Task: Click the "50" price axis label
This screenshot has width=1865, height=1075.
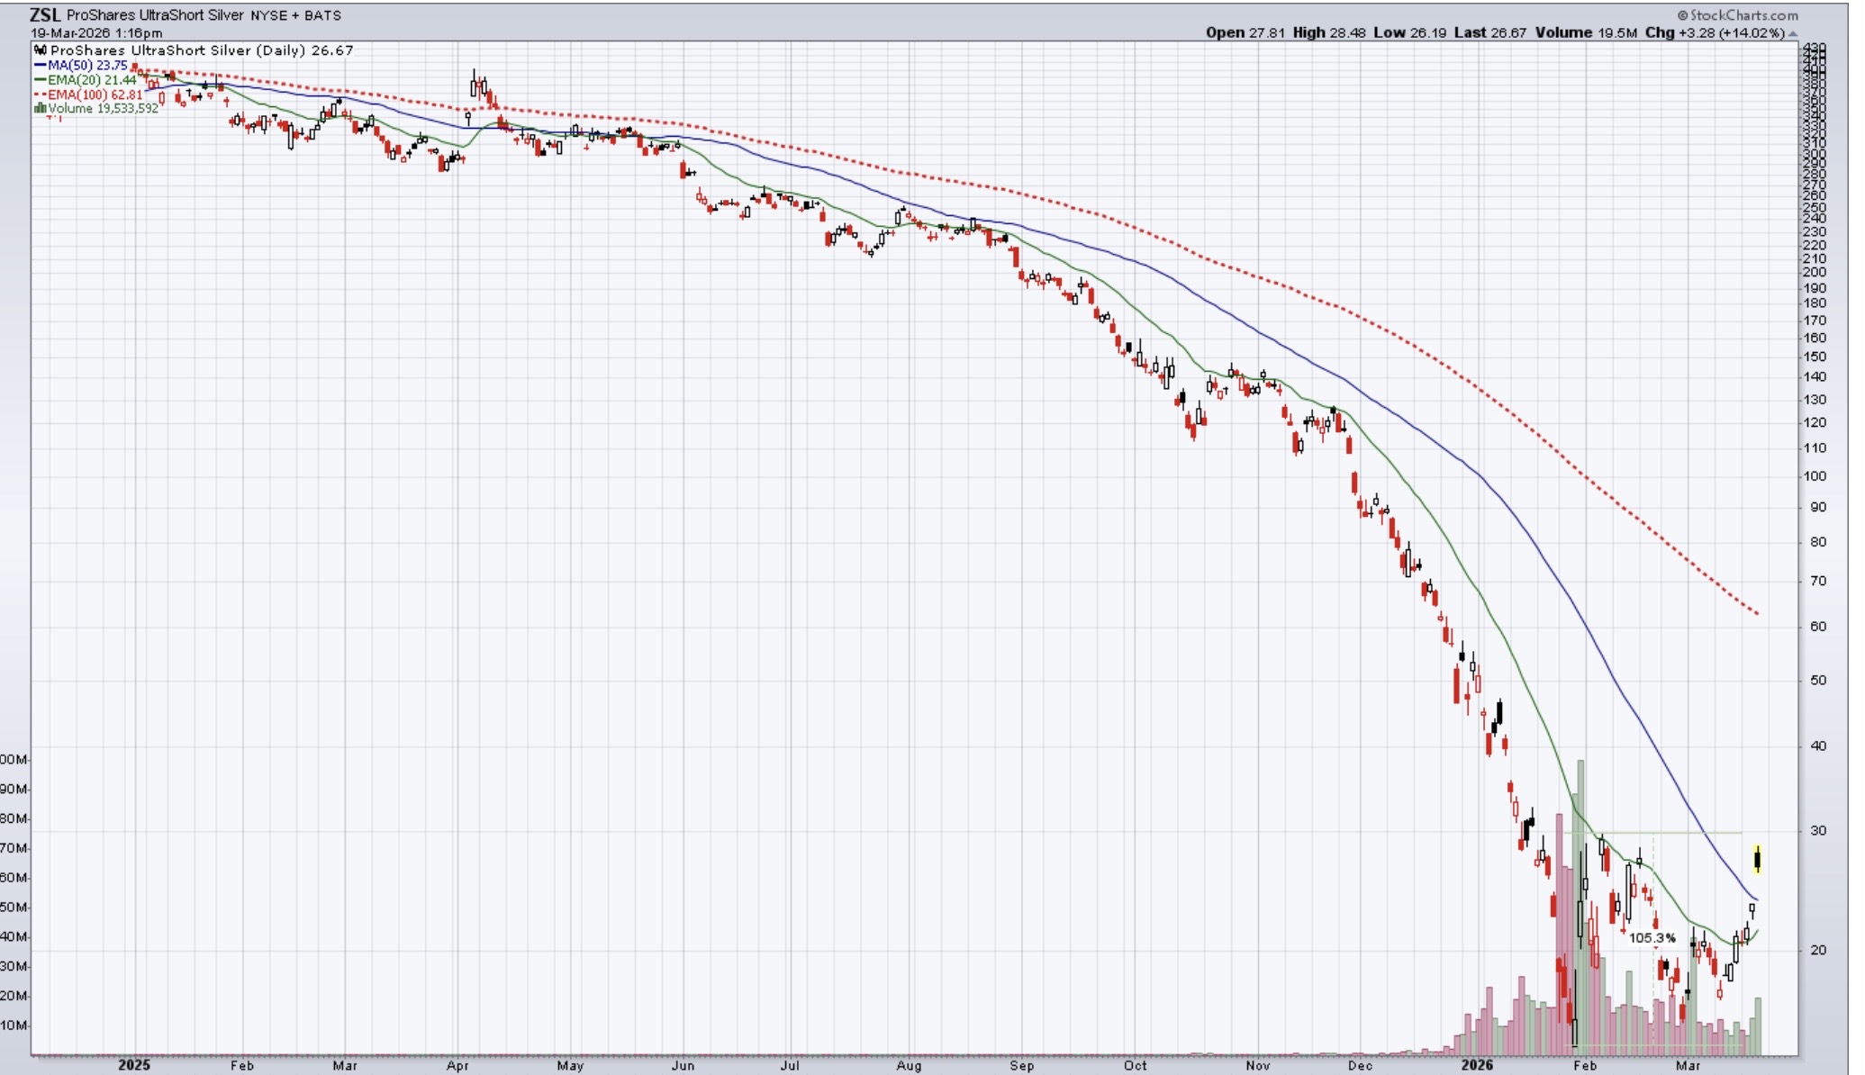Action: [1818, 680]
